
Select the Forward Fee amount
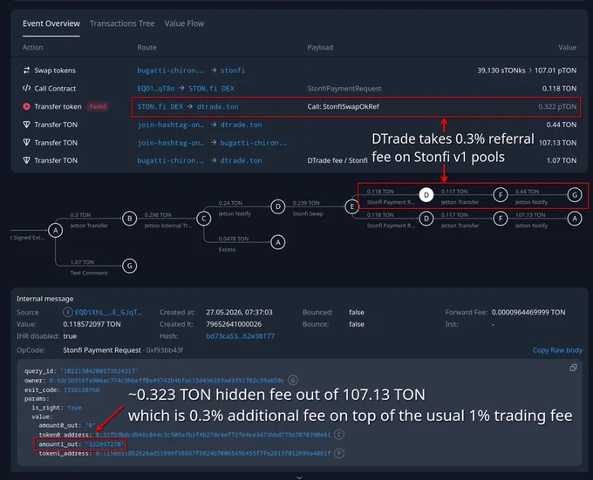point(528,313)
